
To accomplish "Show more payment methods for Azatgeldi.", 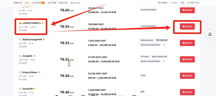I will tap(164, 61).
